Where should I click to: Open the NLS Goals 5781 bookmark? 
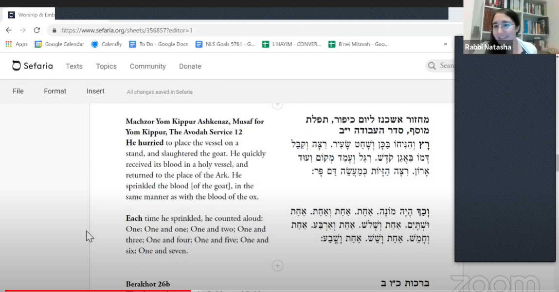point(225,44)
